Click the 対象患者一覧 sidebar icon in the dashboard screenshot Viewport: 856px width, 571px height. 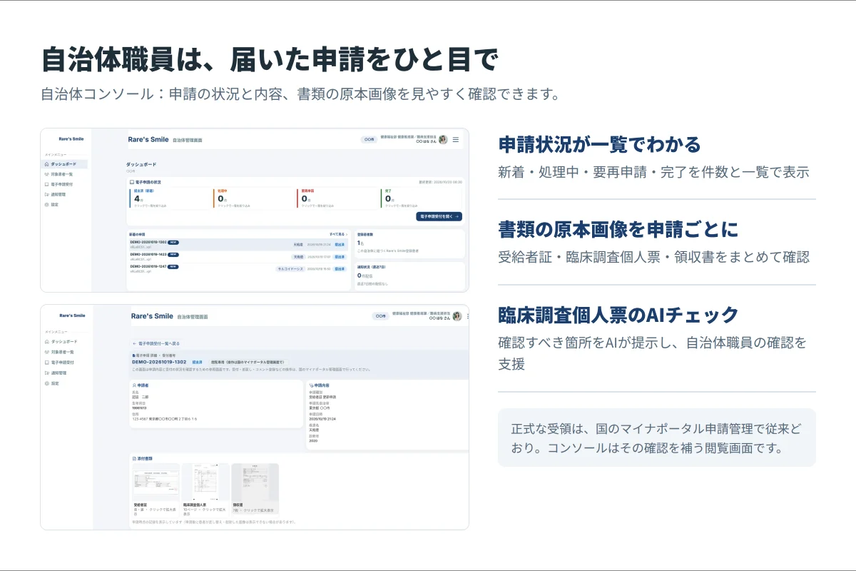click(47, 174)
